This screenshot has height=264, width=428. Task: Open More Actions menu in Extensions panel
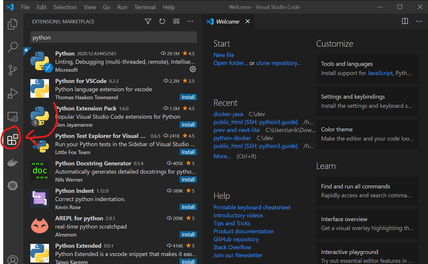point(191,21)
